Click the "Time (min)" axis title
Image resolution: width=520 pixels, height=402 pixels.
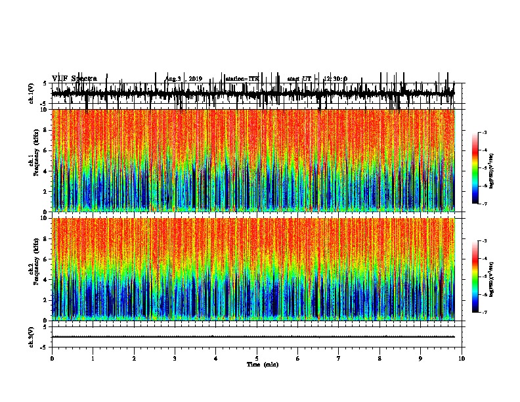tap(263, 365)
